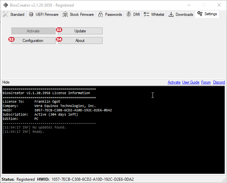This screenshot has height=183, width=227.
Task: Click the Stock Firmware cloud icon
Action: pyautogui.click(x=65, y=14)
